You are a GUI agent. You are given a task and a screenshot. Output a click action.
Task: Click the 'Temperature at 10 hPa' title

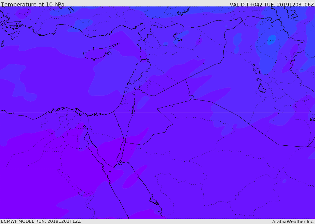[33, 4]
